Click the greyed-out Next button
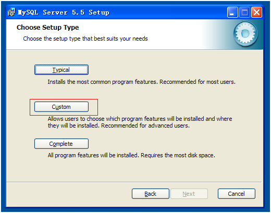Screen dimensions: 271x213 (189, 194)
